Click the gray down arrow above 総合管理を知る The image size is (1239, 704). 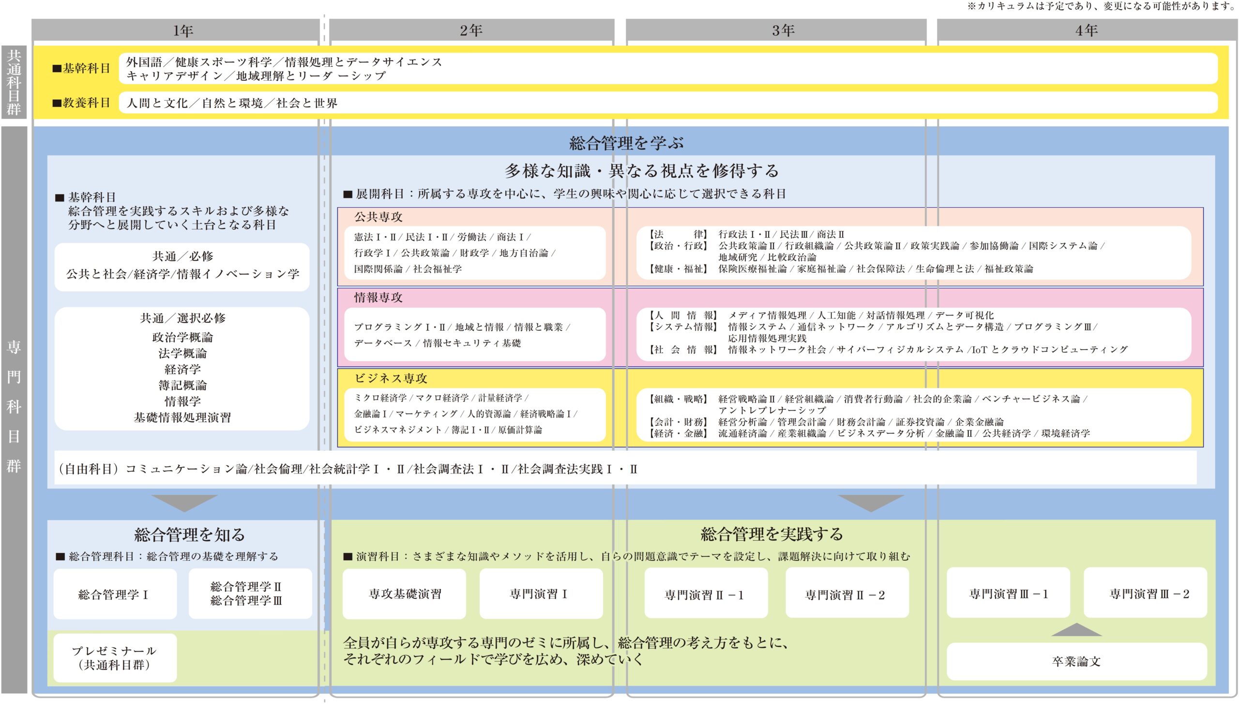184,503
